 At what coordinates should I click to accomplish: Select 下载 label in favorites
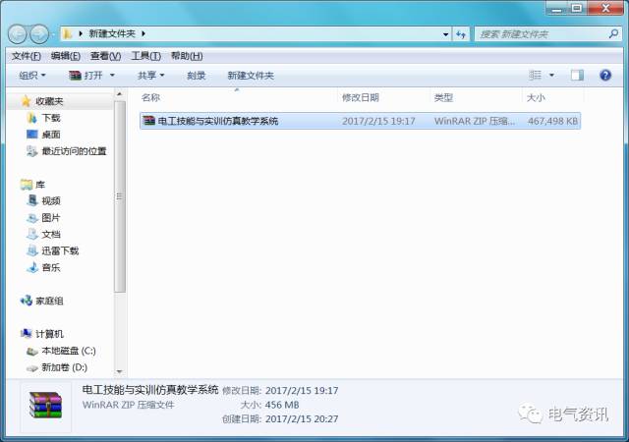[x=51, y=118]
